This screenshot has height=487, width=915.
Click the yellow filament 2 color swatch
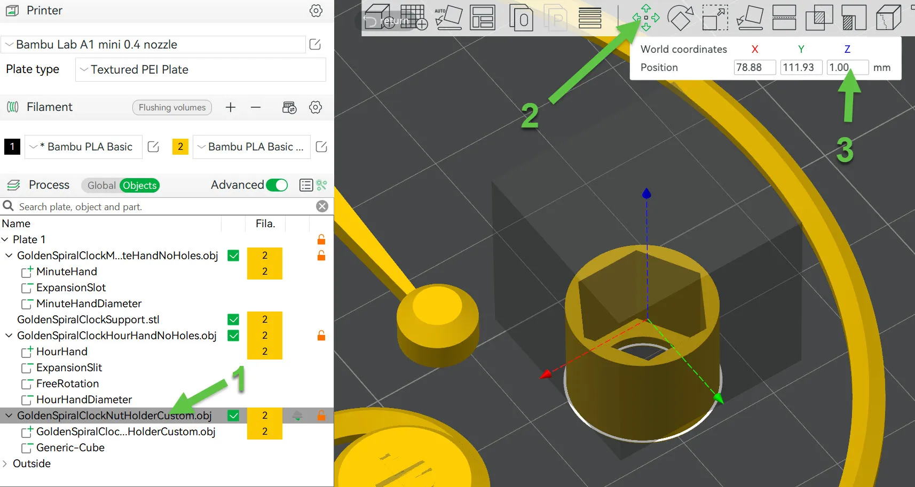(180, 147)
